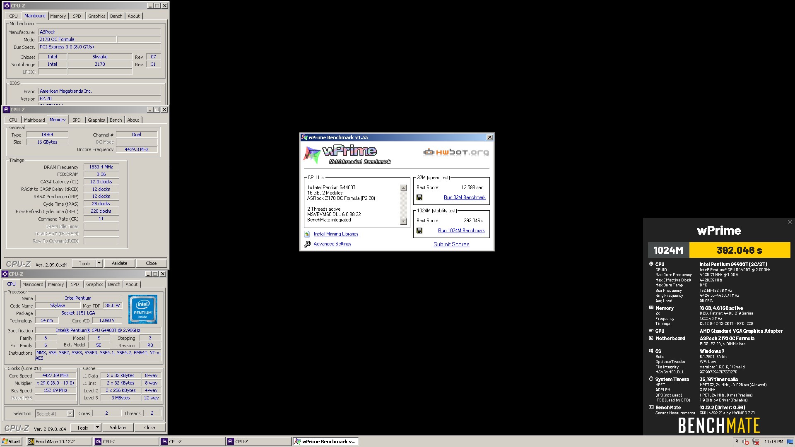The width and height of the screenshot is (795, 447).
Task: Click the third CPU-Z taskbar button
Action: coord(258,442)
